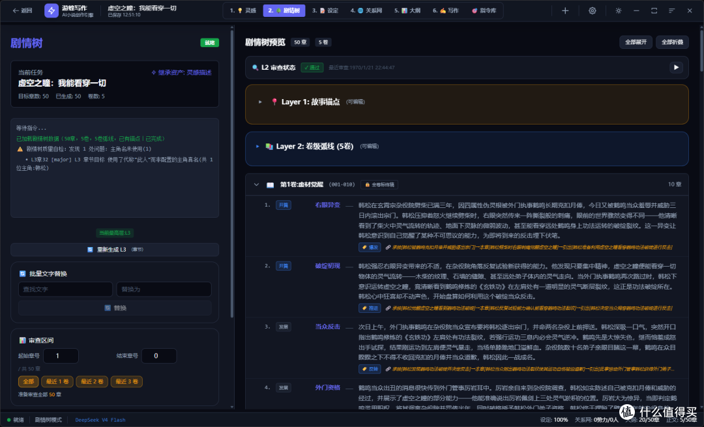Click DeepSeek V4 Flash in status bar
This screenshot has height=427, width=704.
click(100, 420)
